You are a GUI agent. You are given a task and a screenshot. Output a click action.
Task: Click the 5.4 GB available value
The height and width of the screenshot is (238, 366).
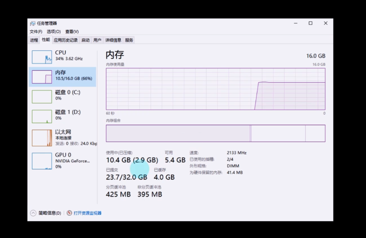[x=175, y=160]
